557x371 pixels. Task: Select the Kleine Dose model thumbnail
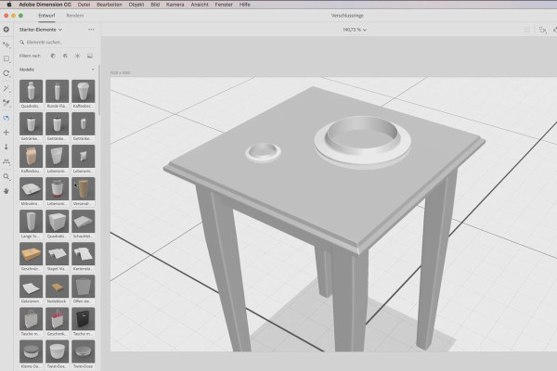32,352
